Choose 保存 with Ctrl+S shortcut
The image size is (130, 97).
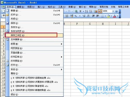(x=34, y=23)
